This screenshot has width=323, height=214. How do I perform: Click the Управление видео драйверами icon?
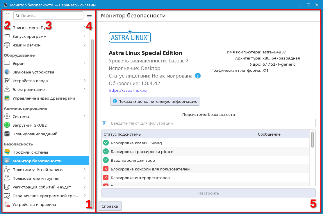(x=7, y=98)
